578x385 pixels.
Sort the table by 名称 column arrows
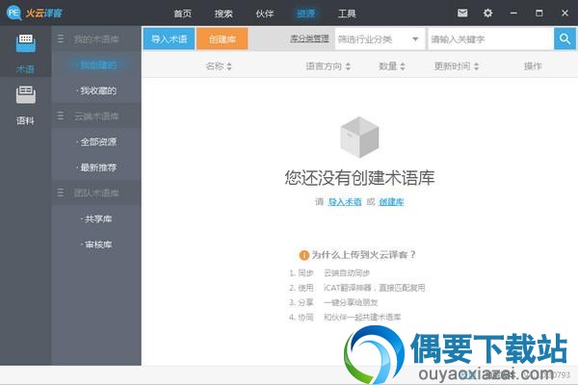tap(229, 66)
